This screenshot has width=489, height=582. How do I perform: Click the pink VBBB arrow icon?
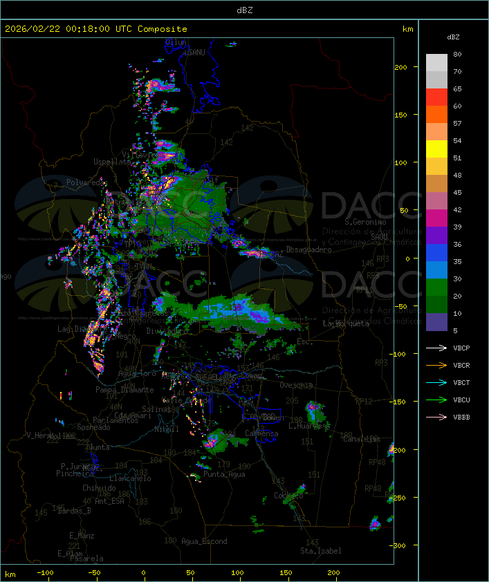click(436, 417)
